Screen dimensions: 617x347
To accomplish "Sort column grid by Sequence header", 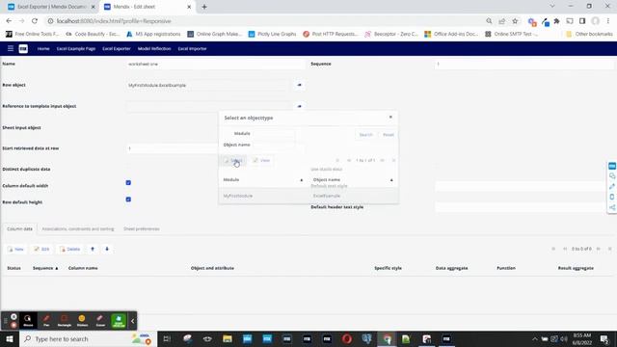I will (x=45, y=268).
